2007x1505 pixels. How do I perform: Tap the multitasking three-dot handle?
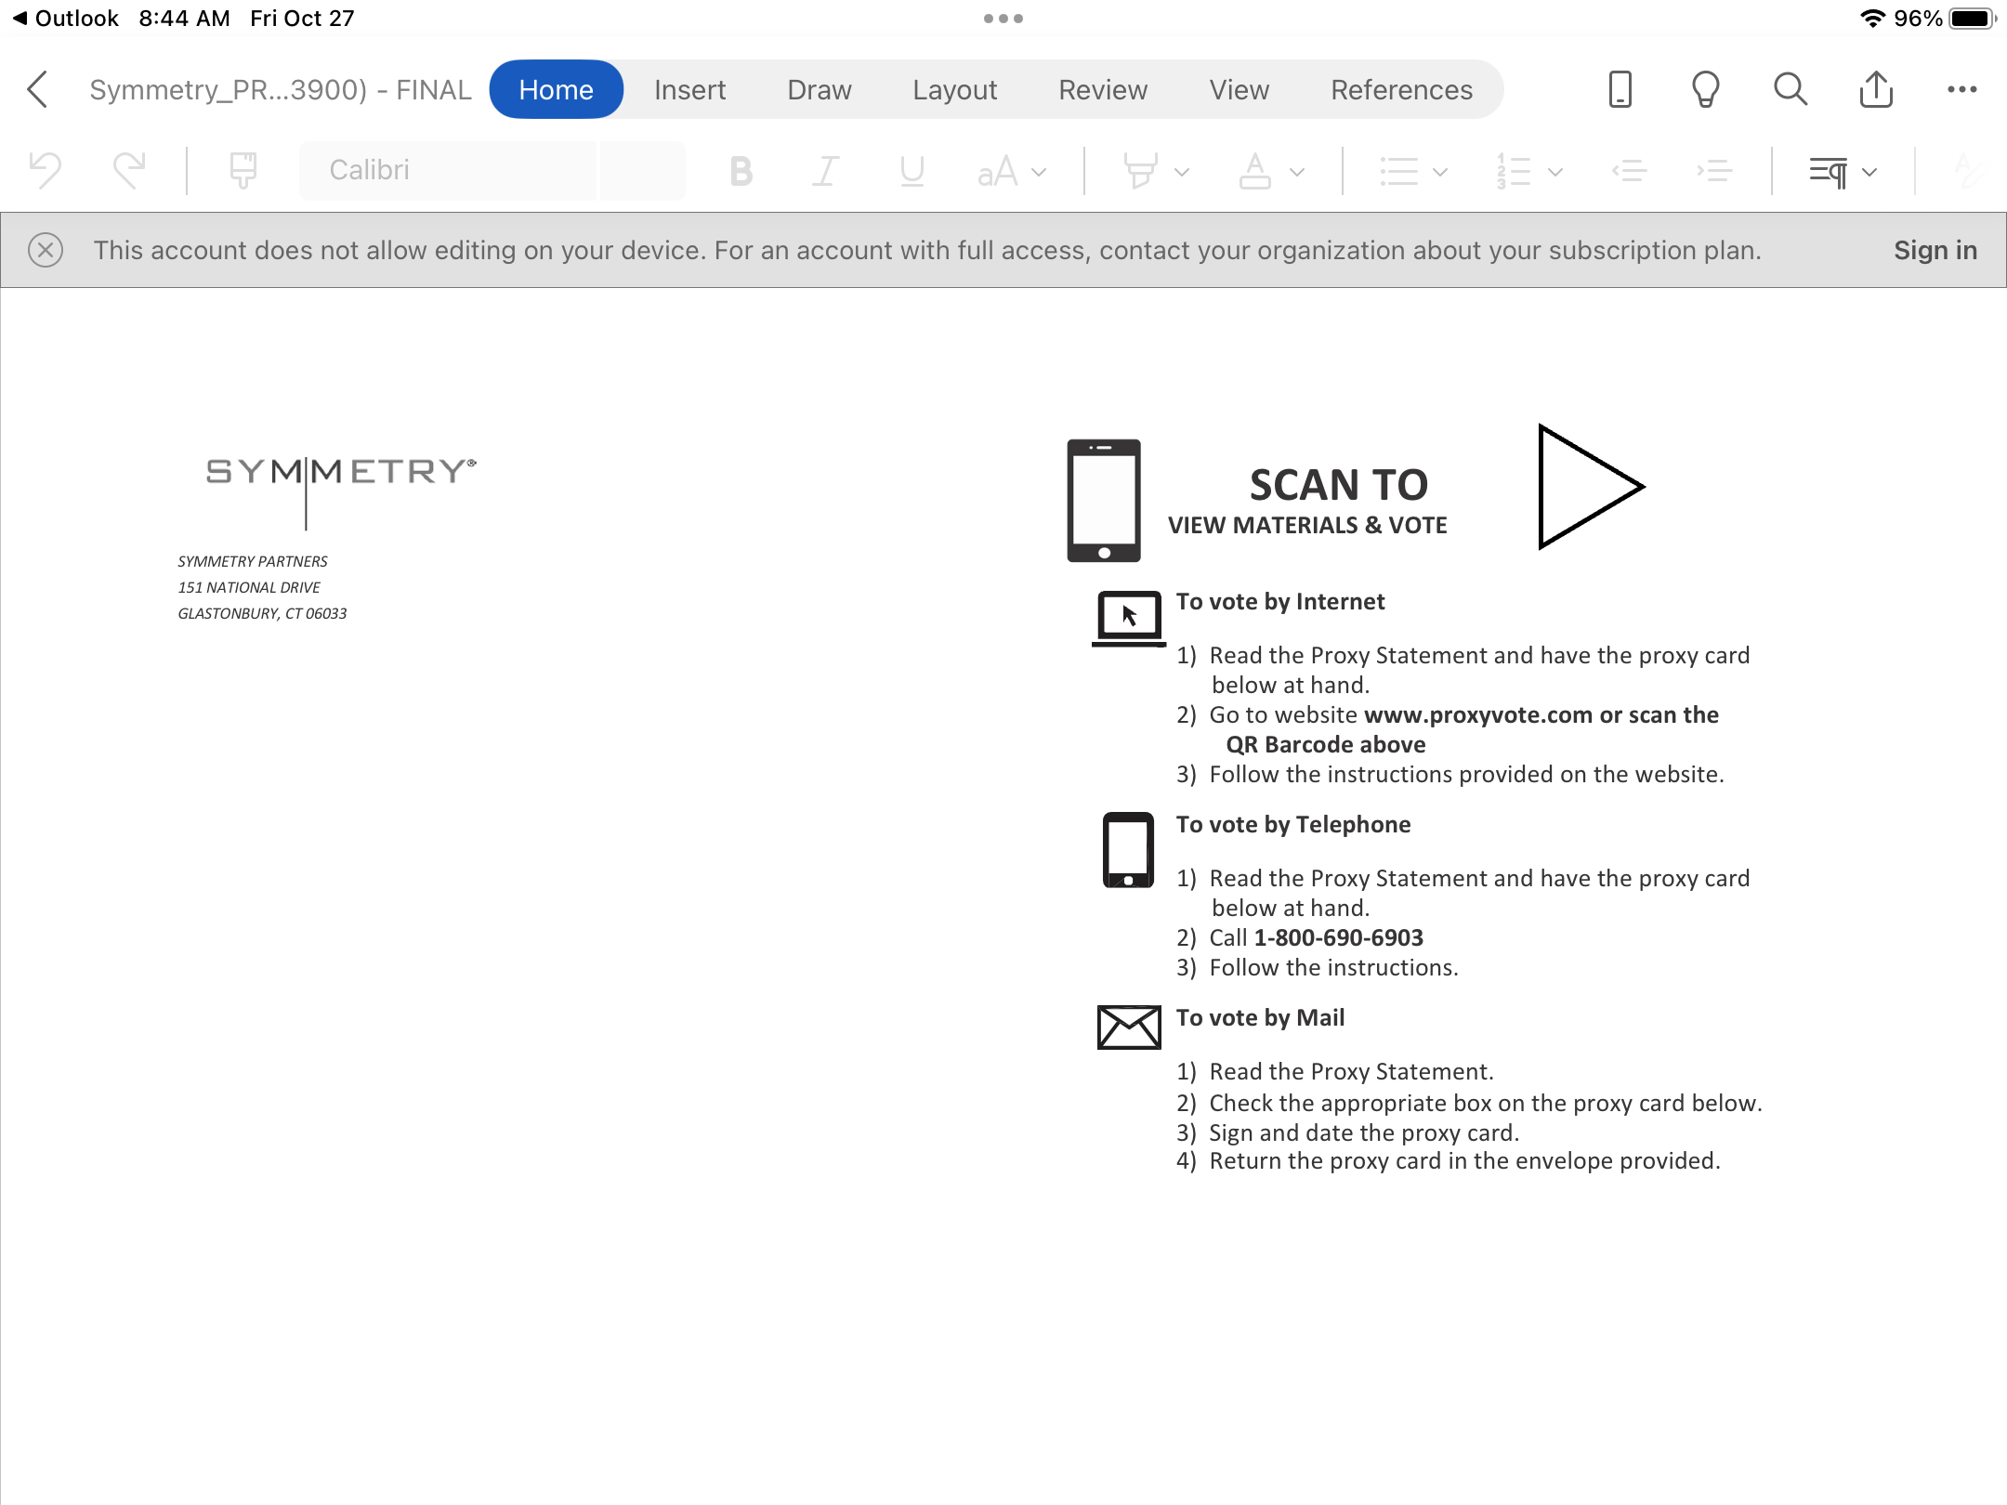tap(1003, 19)
